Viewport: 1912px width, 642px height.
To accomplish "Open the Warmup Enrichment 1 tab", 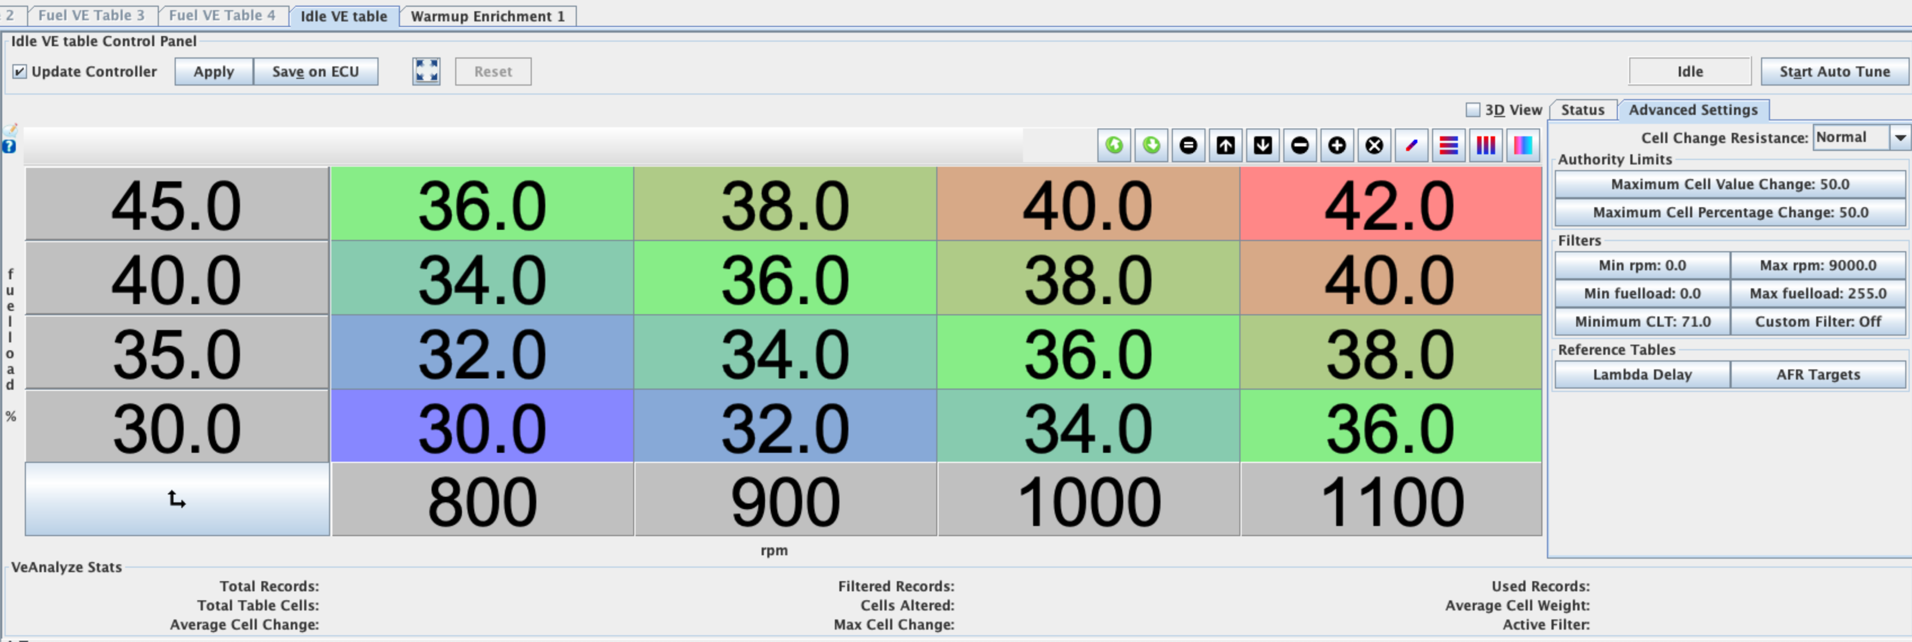I will click(488, 16).
